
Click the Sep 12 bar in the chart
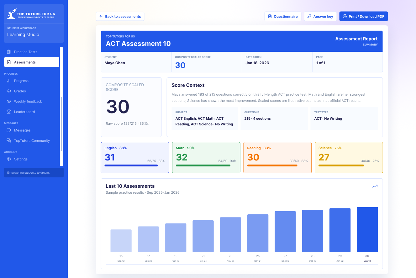(121, 241)
